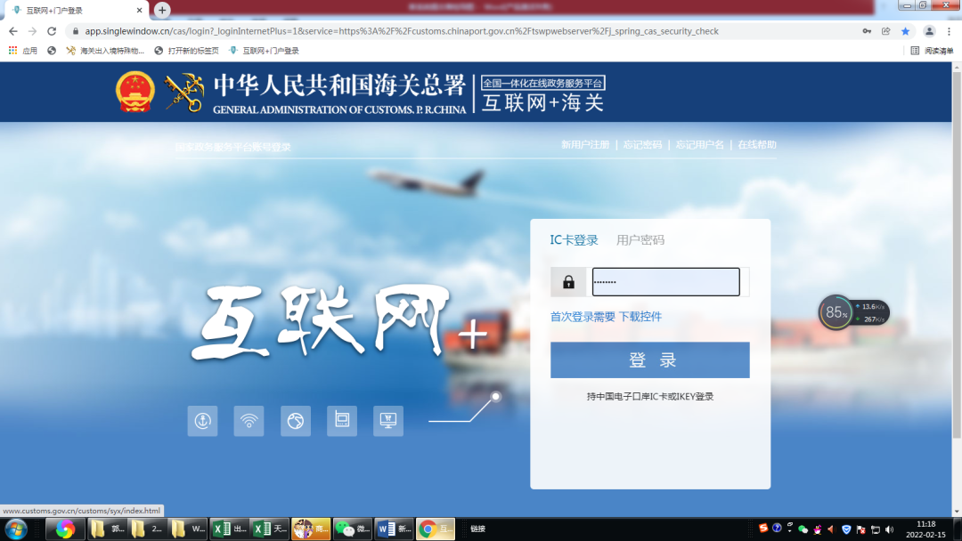Click the mobile terminal device icon
The height and width of the screenshot is (541, 962).
click(342, 421)
